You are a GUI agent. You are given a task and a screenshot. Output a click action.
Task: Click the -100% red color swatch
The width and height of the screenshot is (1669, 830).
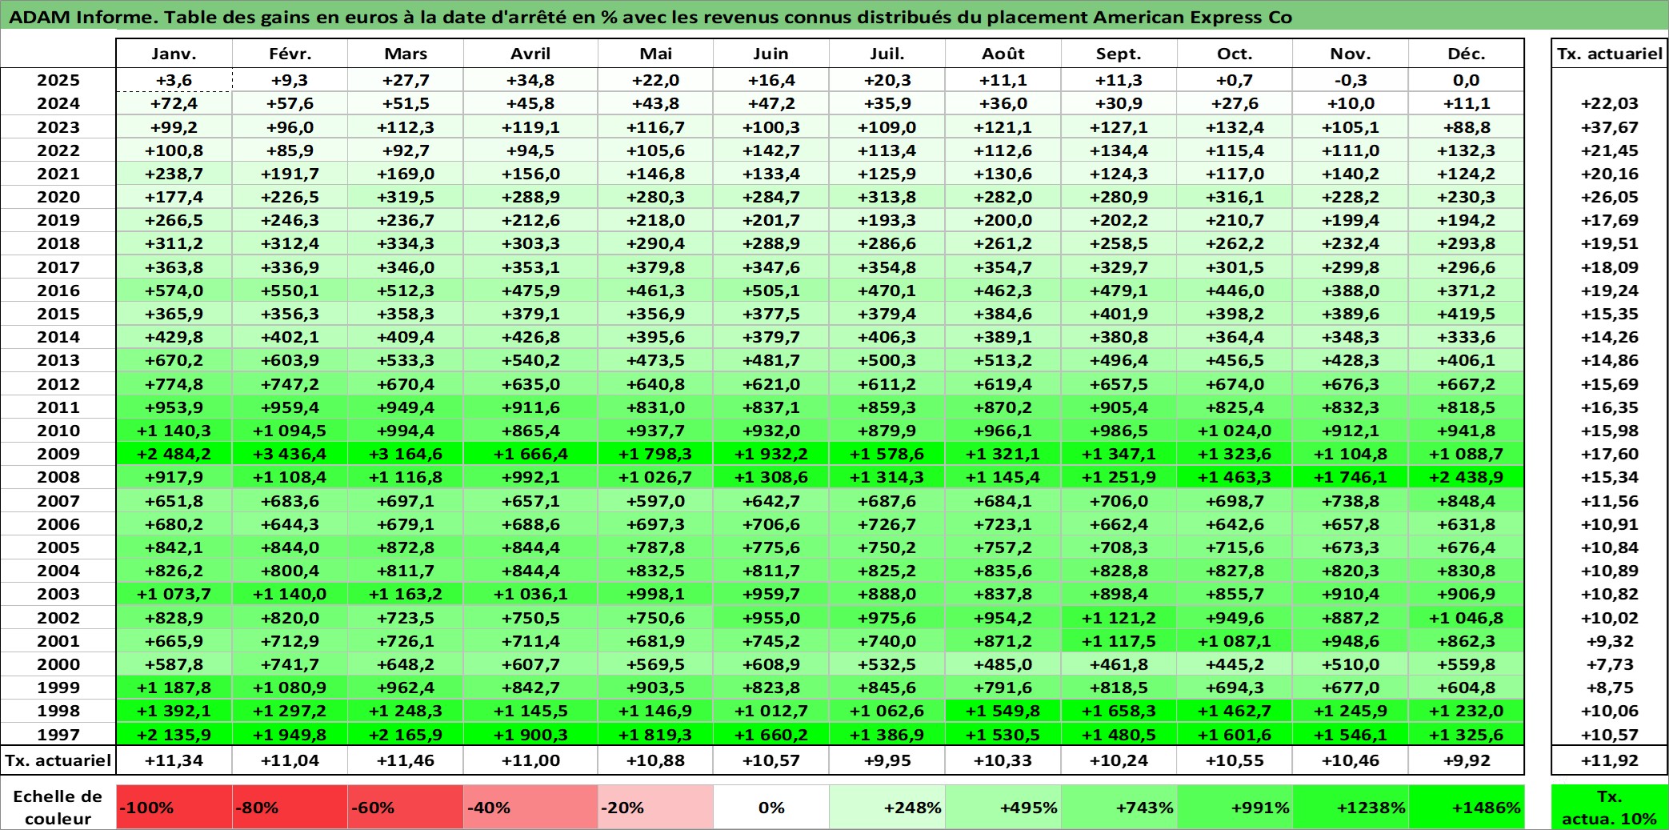[x=174, y=807]
